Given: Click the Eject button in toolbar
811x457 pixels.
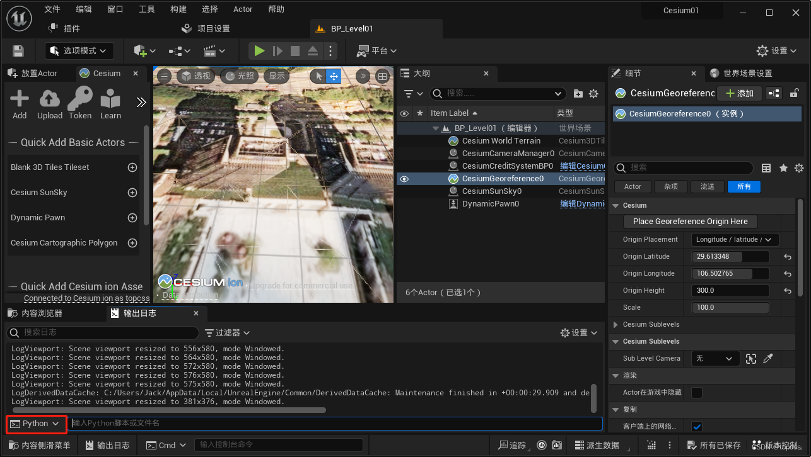Looking at the screenshot, I should pyautogui.click(x=313, y=51).
